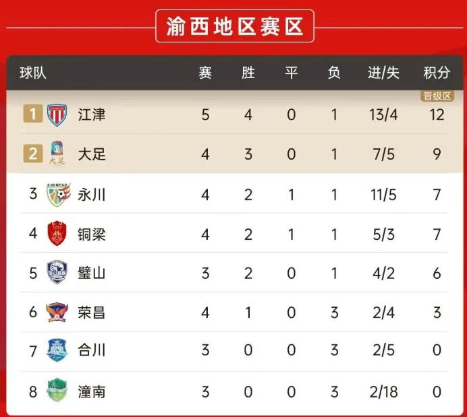Select the 进/失 column header
The height and width of the screenshot is (417, 467).
coord(383,73)
